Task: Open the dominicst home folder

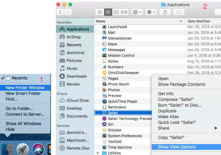Action: coord(75,53)
